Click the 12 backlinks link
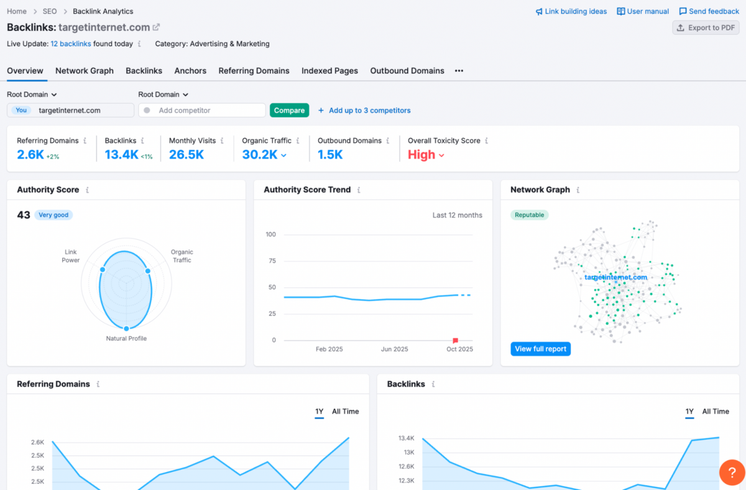The image size is (746, 490). 71,44
